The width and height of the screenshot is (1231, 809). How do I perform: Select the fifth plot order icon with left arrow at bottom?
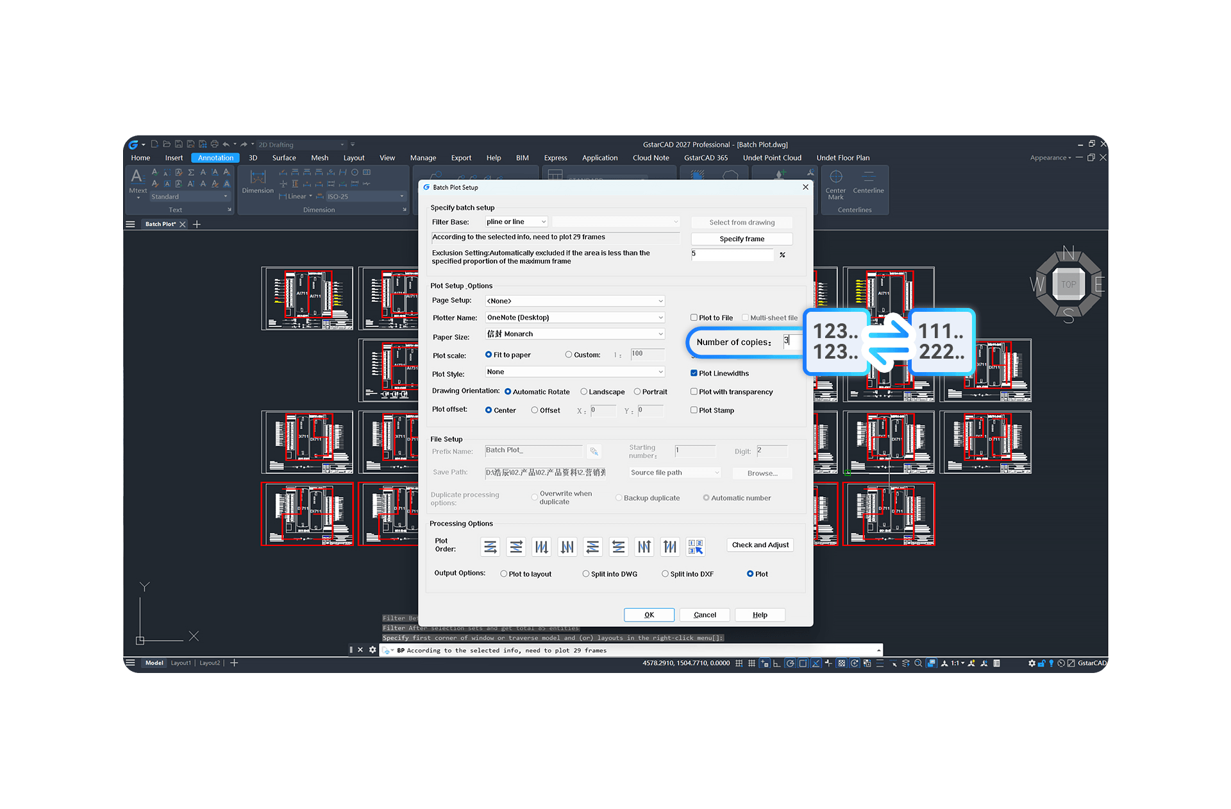[x=593, y=547]
